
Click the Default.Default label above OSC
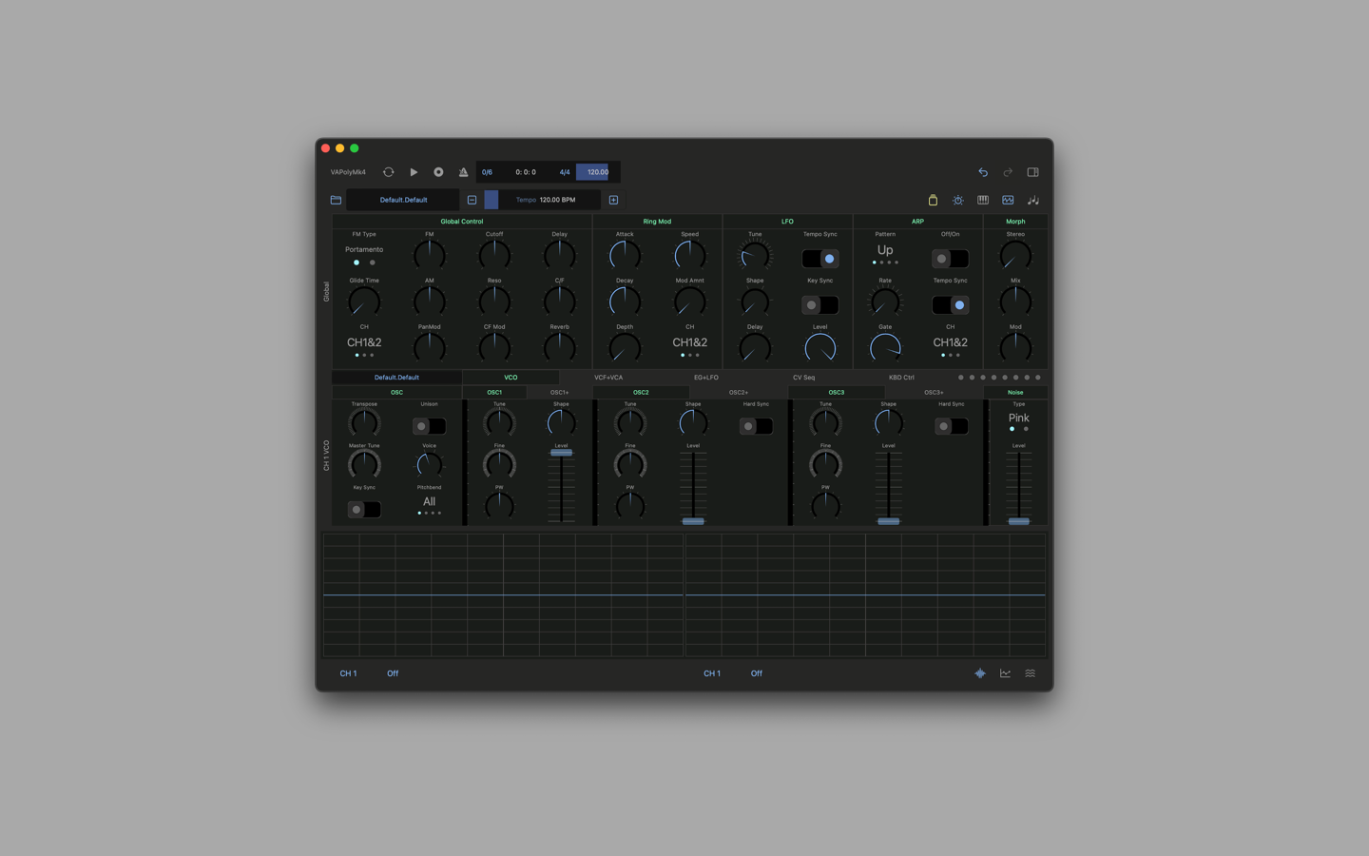pyautogui.click(x=396, y=378)
